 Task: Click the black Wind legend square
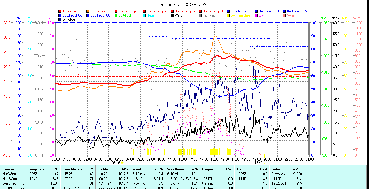point(172,15)
